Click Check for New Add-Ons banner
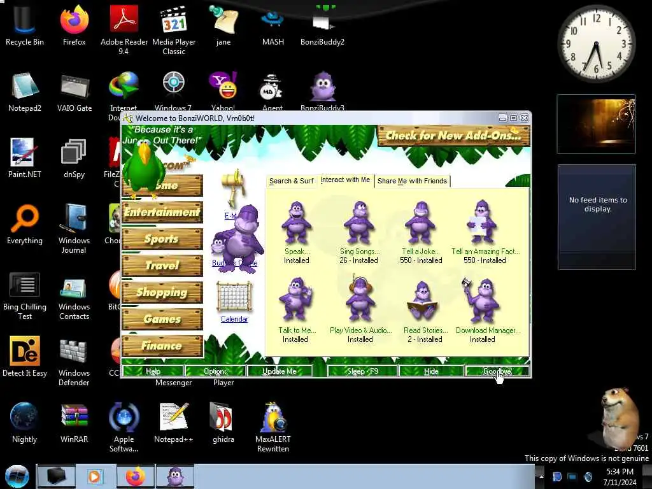This screenshot has height=489, width=652. (453, 136)
